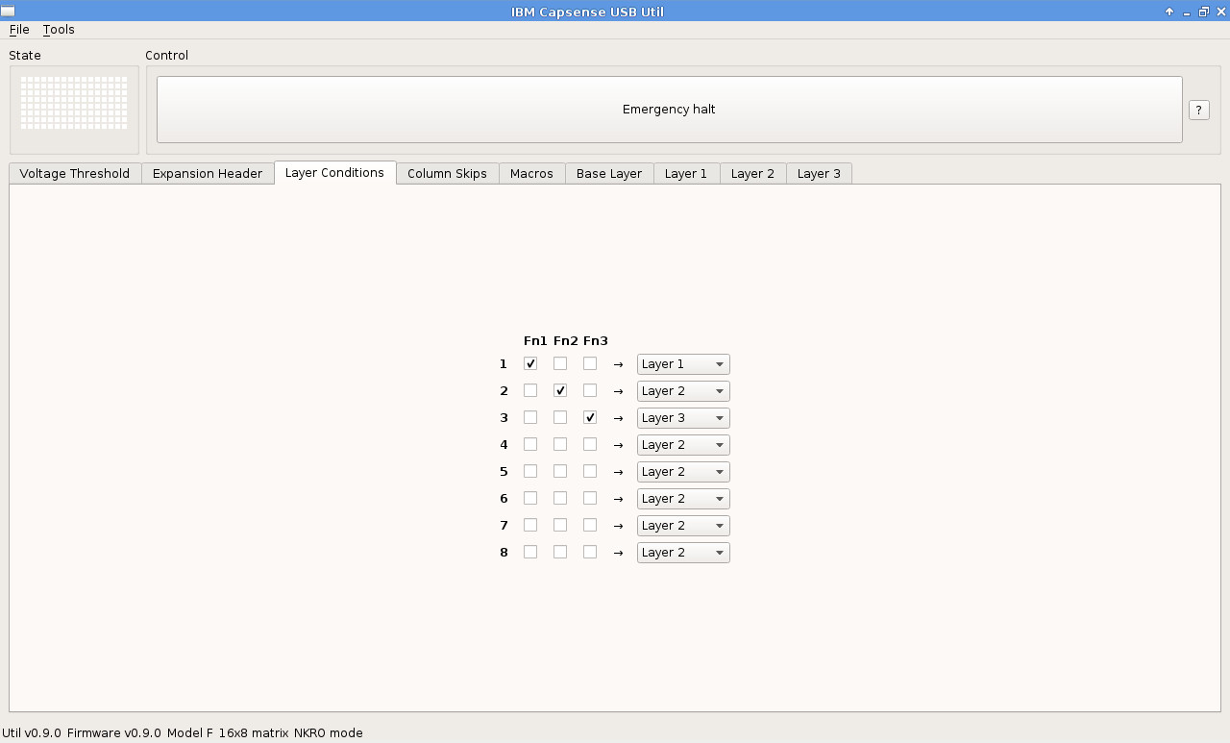Switch to the Voltage Threshold tab
Screen dimensions: 1230x743
tap(75, 174)
